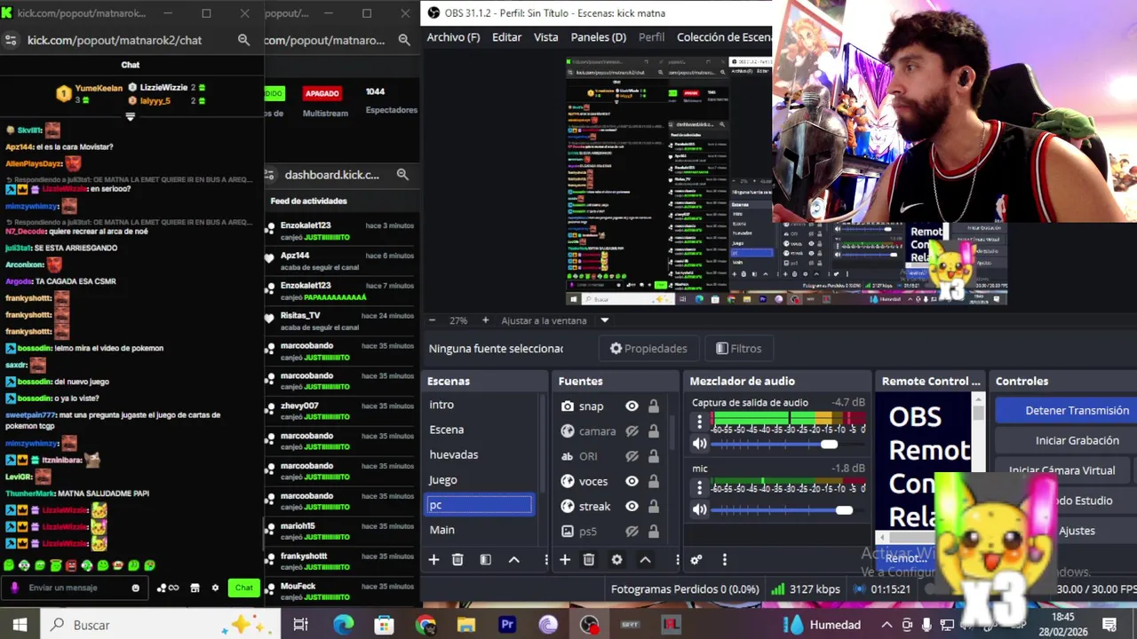Move source up in the Fuentes toolbar
The width and height of the screenshot is (1137, 639).
pos(645,560)
